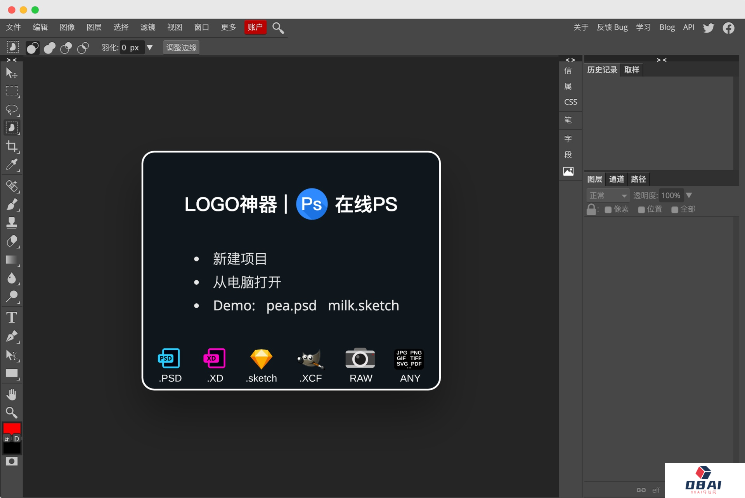Screen dimensions: 745x498
Task: Collapse right panels with >< arrows
Action: coord(662,60)
